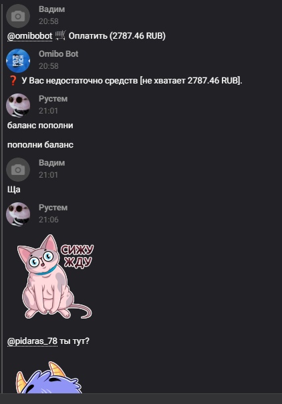The height and width of the screenshot is (404, 282).
Task: Click the Рустем name at 21:06
Action: pyautogui.click(x=53, y=208)
